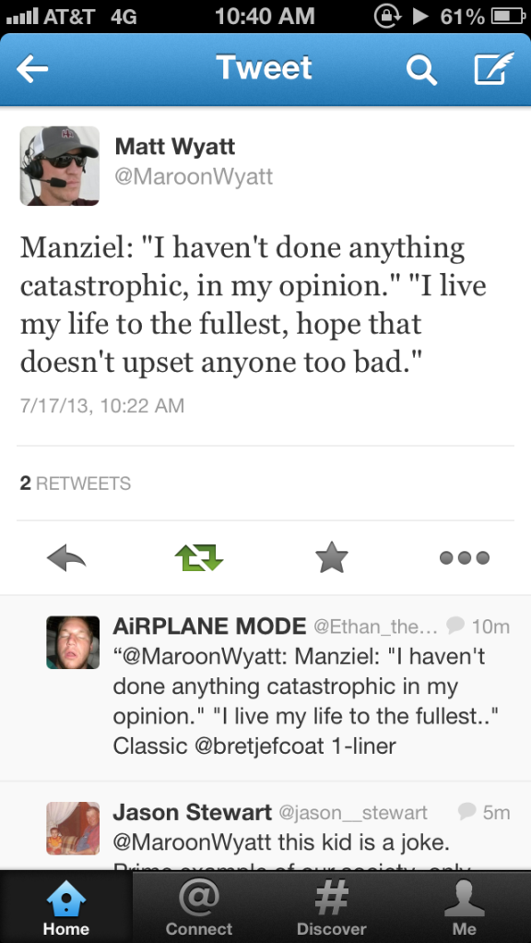Tap reply bubble on Jason Stewart tweet
The height and width of the screenshot is (943, 531).
(466, 812)
